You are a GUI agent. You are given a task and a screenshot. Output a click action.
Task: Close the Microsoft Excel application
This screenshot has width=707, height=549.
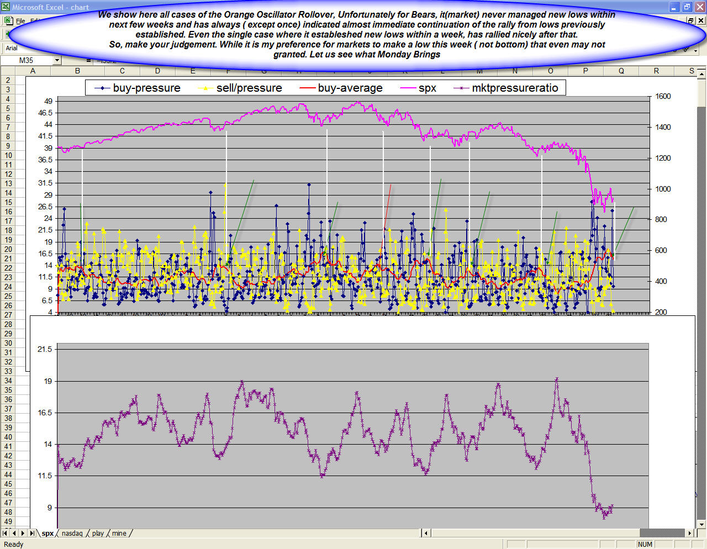(699, 7)
